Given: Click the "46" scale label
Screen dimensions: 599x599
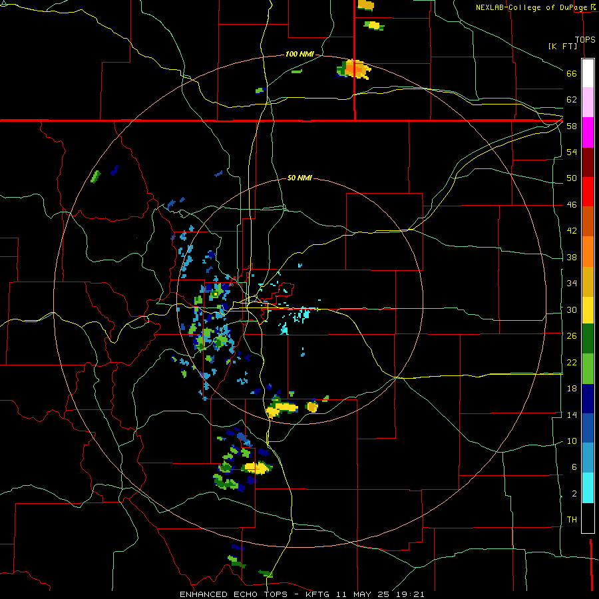Looking at the screenshot, I should (572, 205).
